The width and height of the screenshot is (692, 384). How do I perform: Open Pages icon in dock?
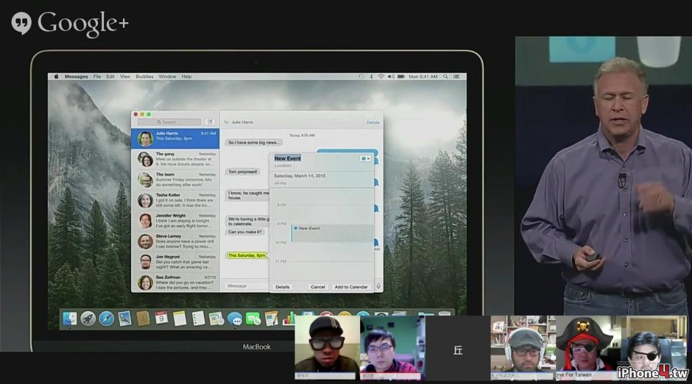click(x=272, y=319)
